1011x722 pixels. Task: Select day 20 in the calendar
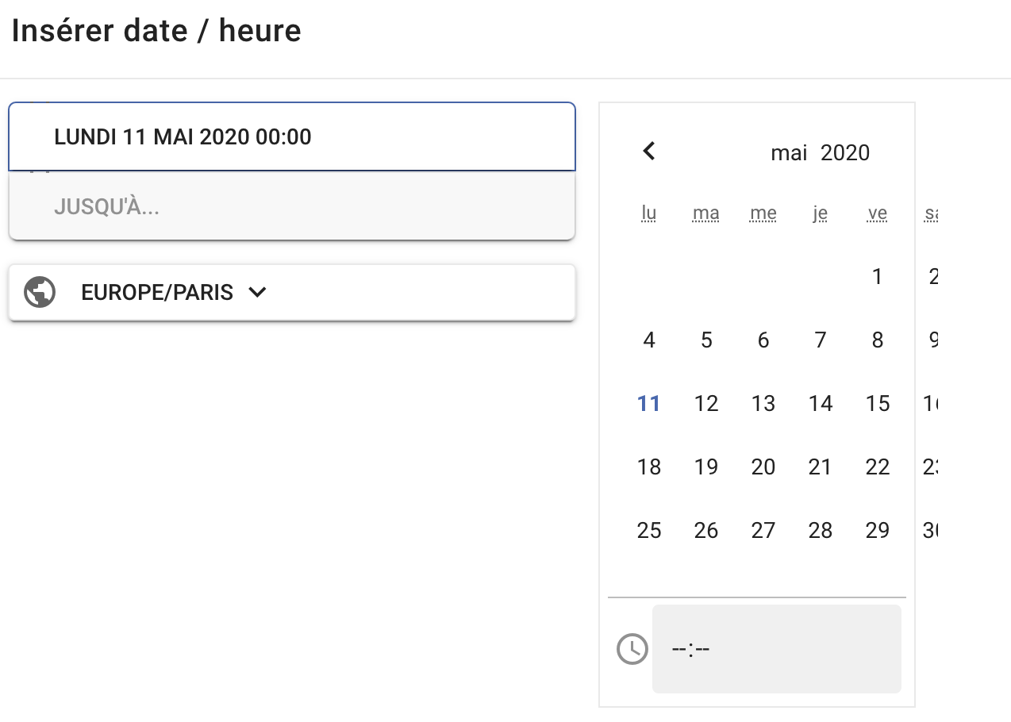[763, 467]
